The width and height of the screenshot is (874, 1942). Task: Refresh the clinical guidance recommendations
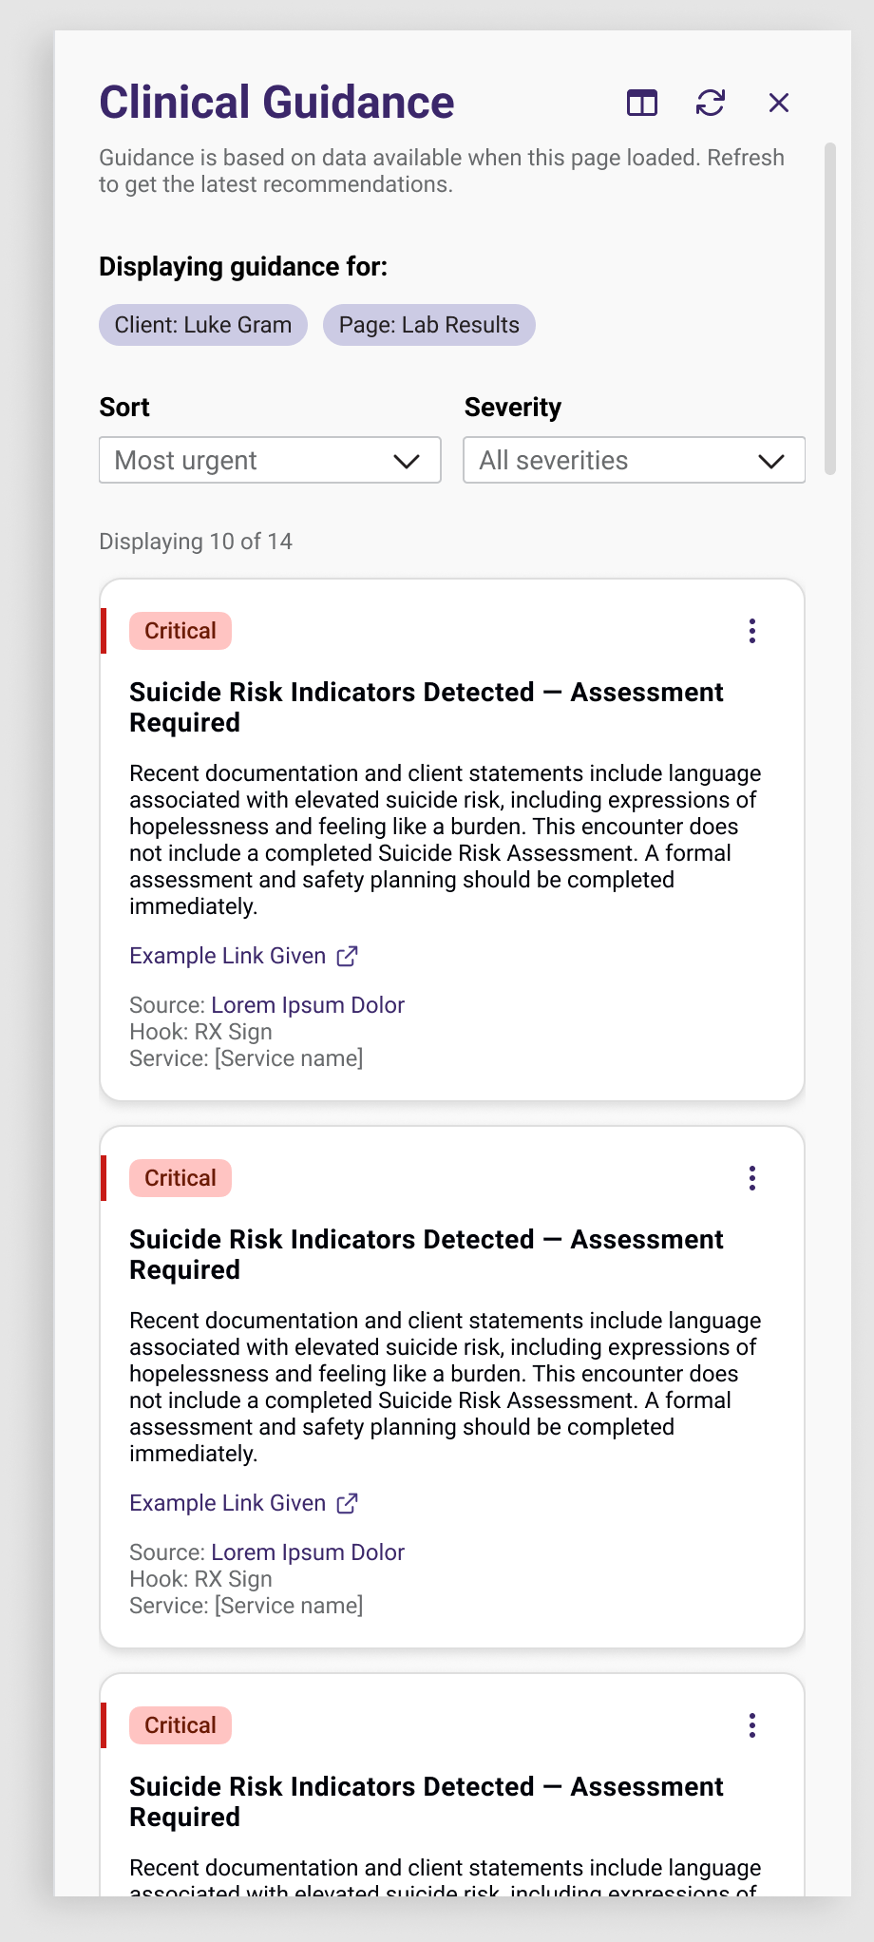[711, 103]
